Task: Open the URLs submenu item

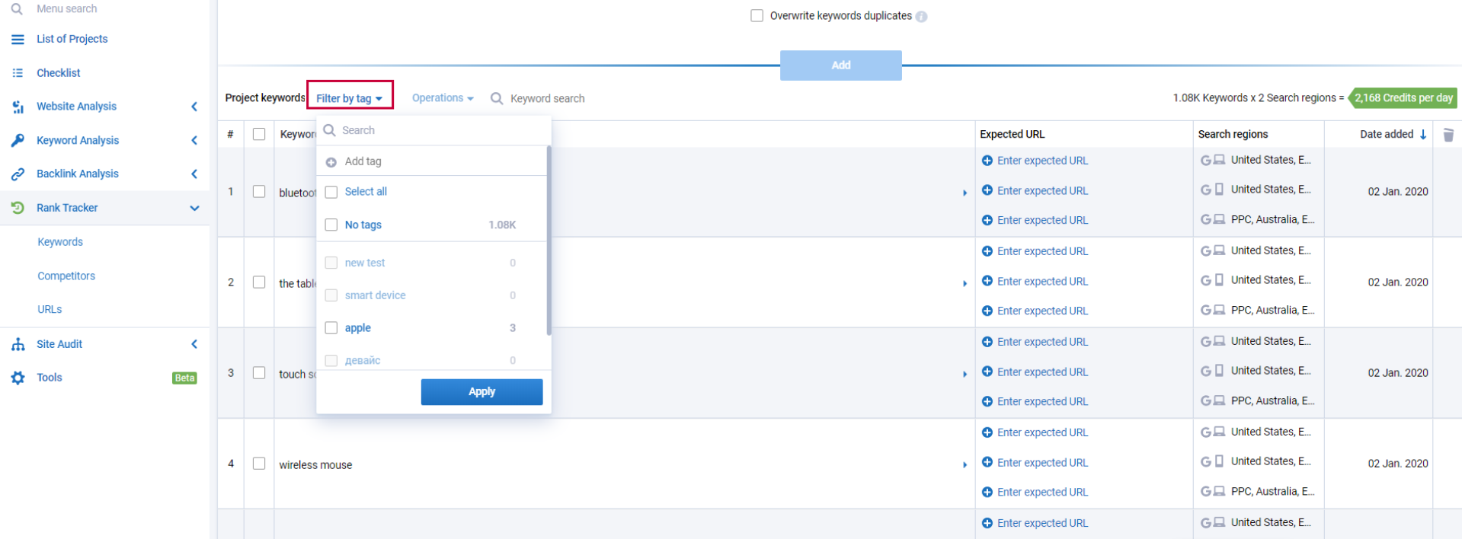Action: click(50, 309)
